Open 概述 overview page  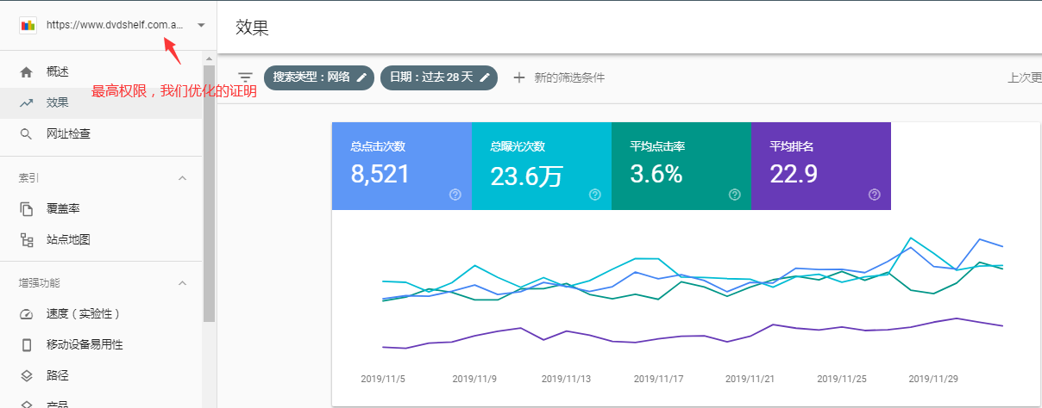57,71
